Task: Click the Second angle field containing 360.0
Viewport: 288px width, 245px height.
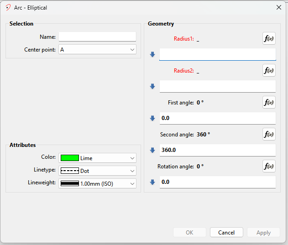Action: [x=217, y=150]
